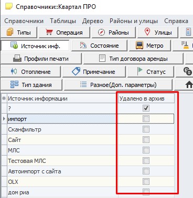Open the Типы directory button
The height and width of the screenshot is (198, 193).
19,32
